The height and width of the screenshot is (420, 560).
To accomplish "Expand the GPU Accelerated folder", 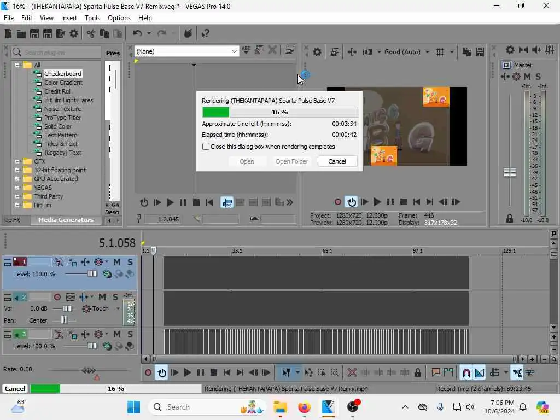I will (x=17, y=179).
